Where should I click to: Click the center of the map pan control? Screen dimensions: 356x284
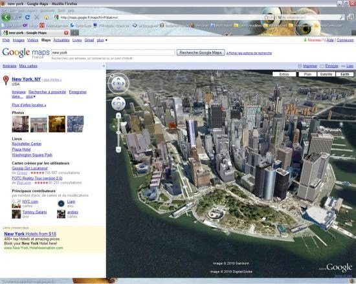coord(118,104)
